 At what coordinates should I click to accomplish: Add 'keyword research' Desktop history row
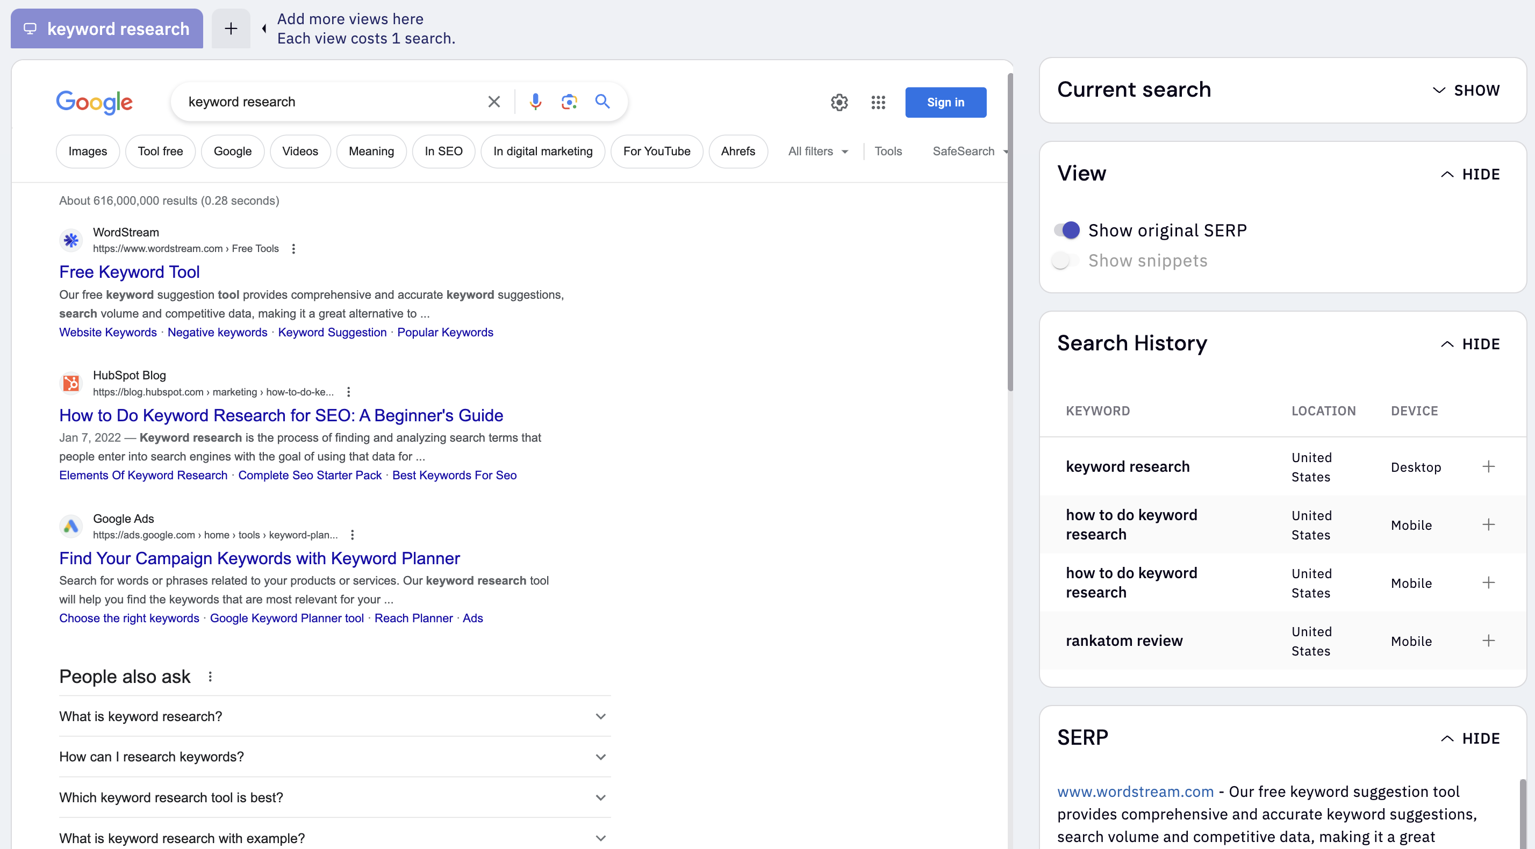tap(1489, 466)
